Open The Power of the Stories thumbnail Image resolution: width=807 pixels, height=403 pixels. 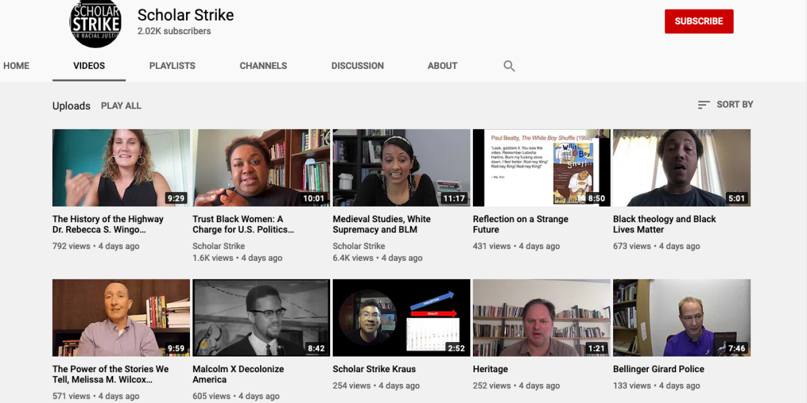pos(121,318)
